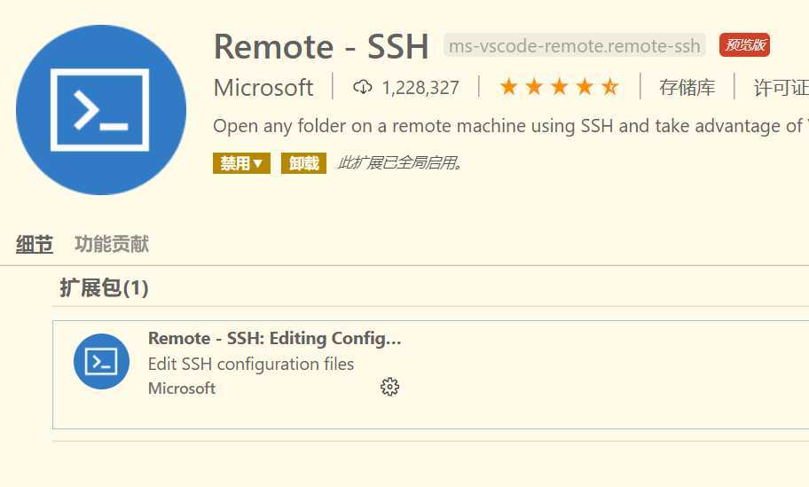The height and width of the screenshot is (487, 809).
Task: Click the half-filled fifth rating star
Action: 609,87
